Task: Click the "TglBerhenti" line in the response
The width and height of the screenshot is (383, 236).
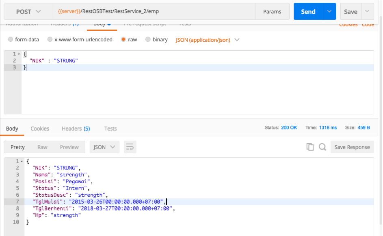Action: (x=199, y=208)
